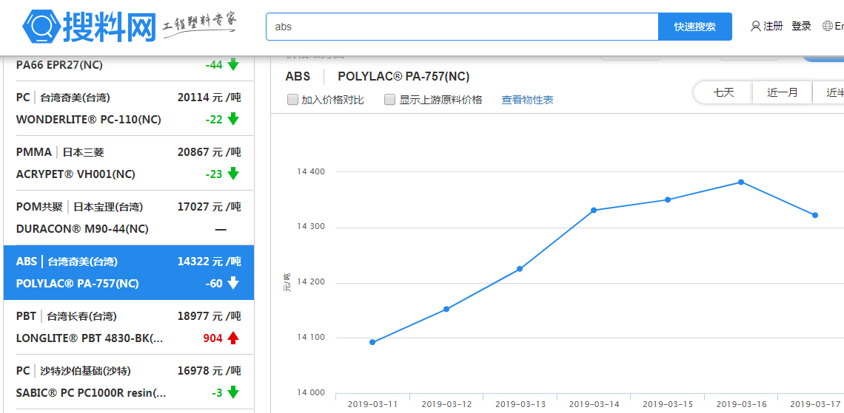The image size is (844, 413).
Task: Click the globe language icon
Action: coord(827,27)
